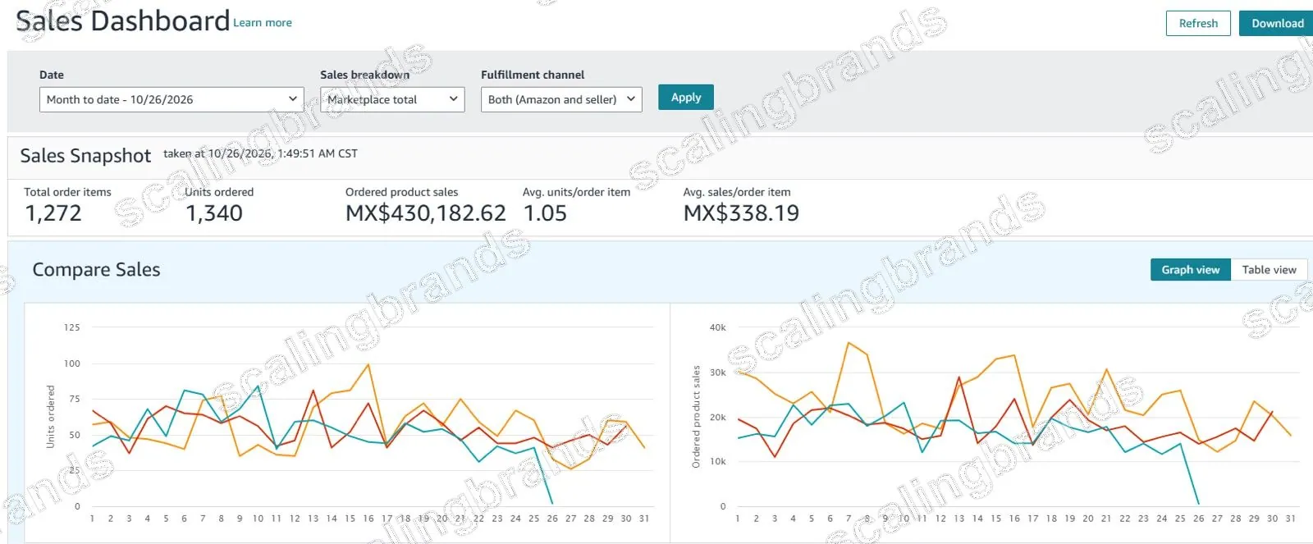Click the teal line drop at day 26 on units chart
Screen dimensions: 1313x544
pyautogui.click(x=551, y=502)
